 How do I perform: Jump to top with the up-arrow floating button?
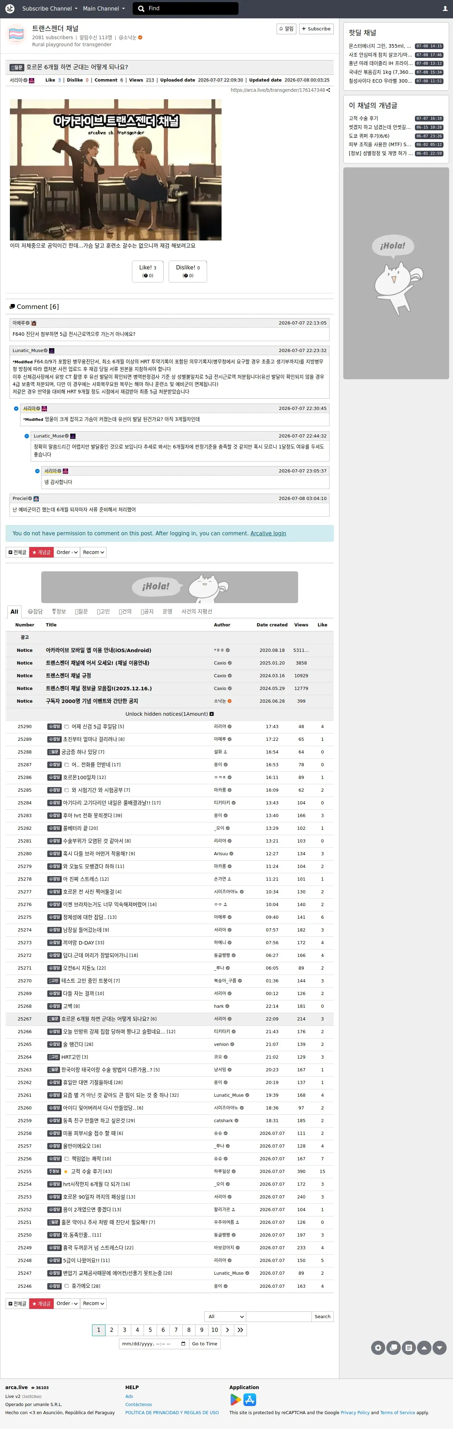click(x=424, y=1347)
